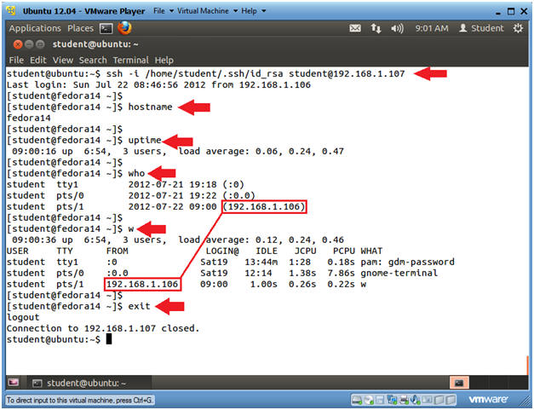Open the network connections indicator

coord(376,28)
